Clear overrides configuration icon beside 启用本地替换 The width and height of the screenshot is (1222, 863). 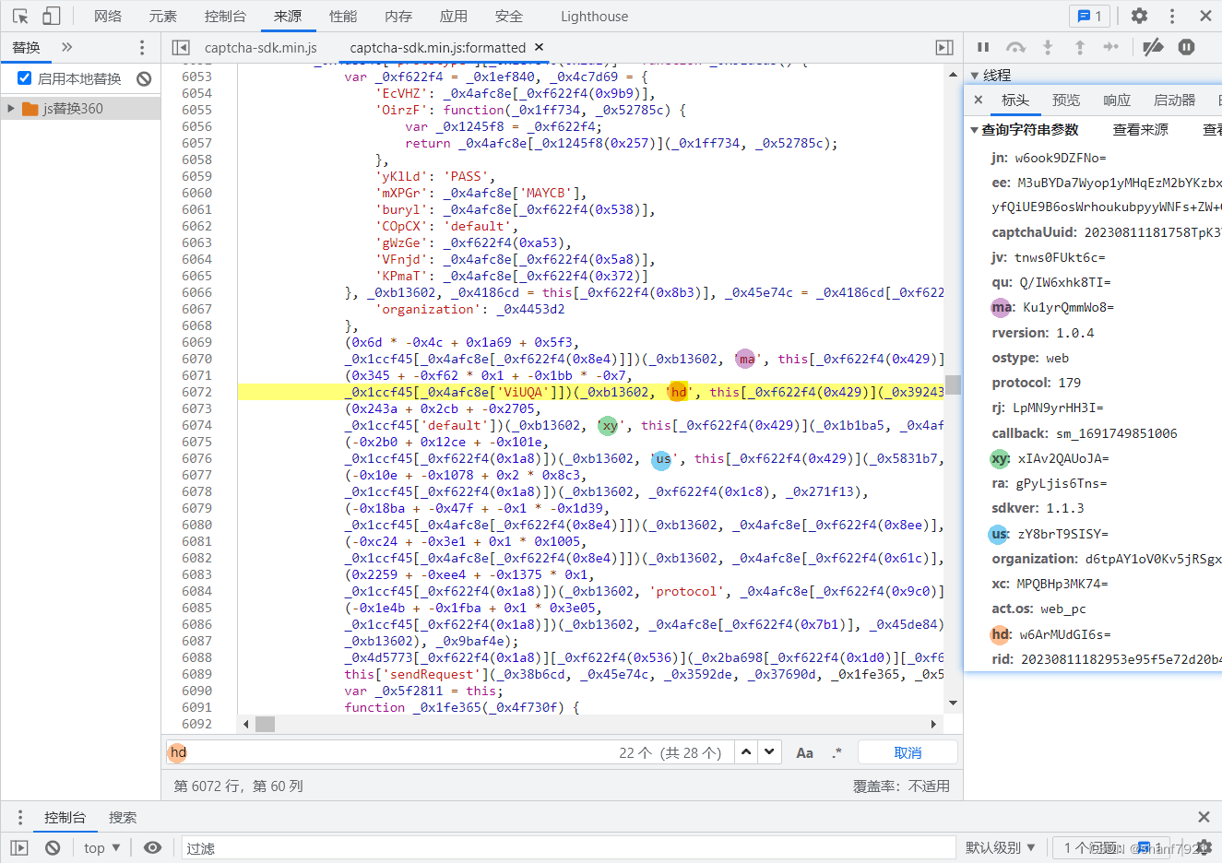pos(144,79)
